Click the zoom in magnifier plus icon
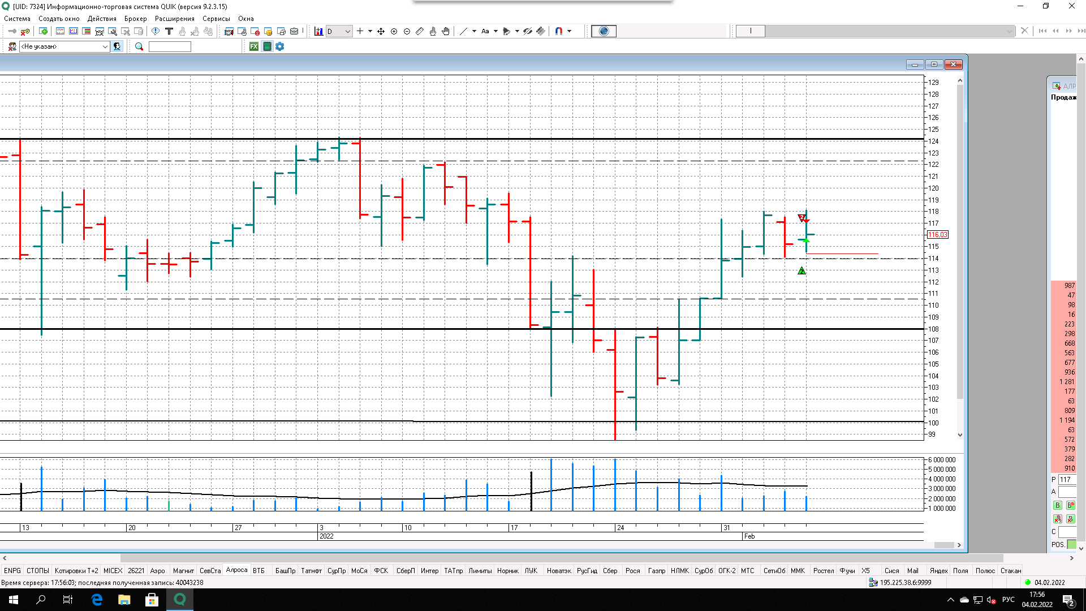Viewport: 1086px width, 611px height. [x=394, y=31]
